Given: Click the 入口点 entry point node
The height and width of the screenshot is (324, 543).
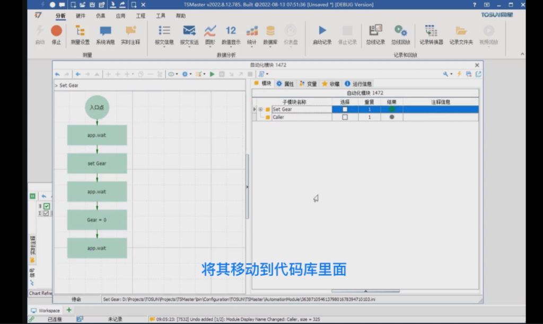Looking at the screenshot, I should 97,107.
